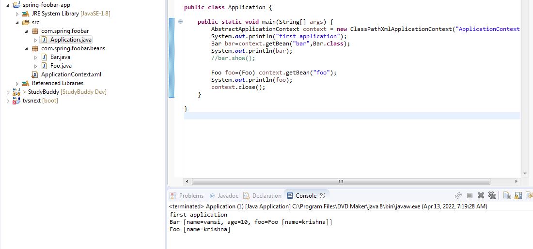Click the Remove All Terminated Launches icon
The height and width of the screenshot is (249, 533).
[492, 195]
